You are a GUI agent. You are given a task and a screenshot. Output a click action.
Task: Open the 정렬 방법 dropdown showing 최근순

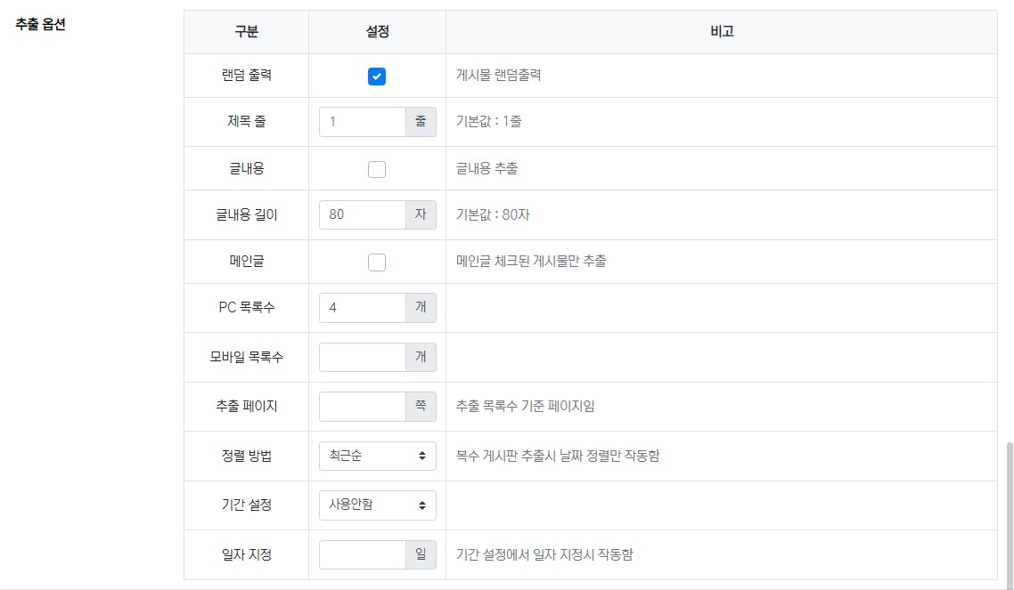[x=377, y=457]
